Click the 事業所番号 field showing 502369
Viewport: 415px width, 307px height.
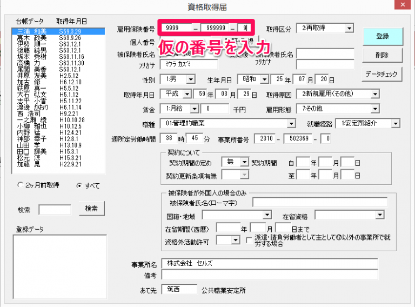[298, 138]
